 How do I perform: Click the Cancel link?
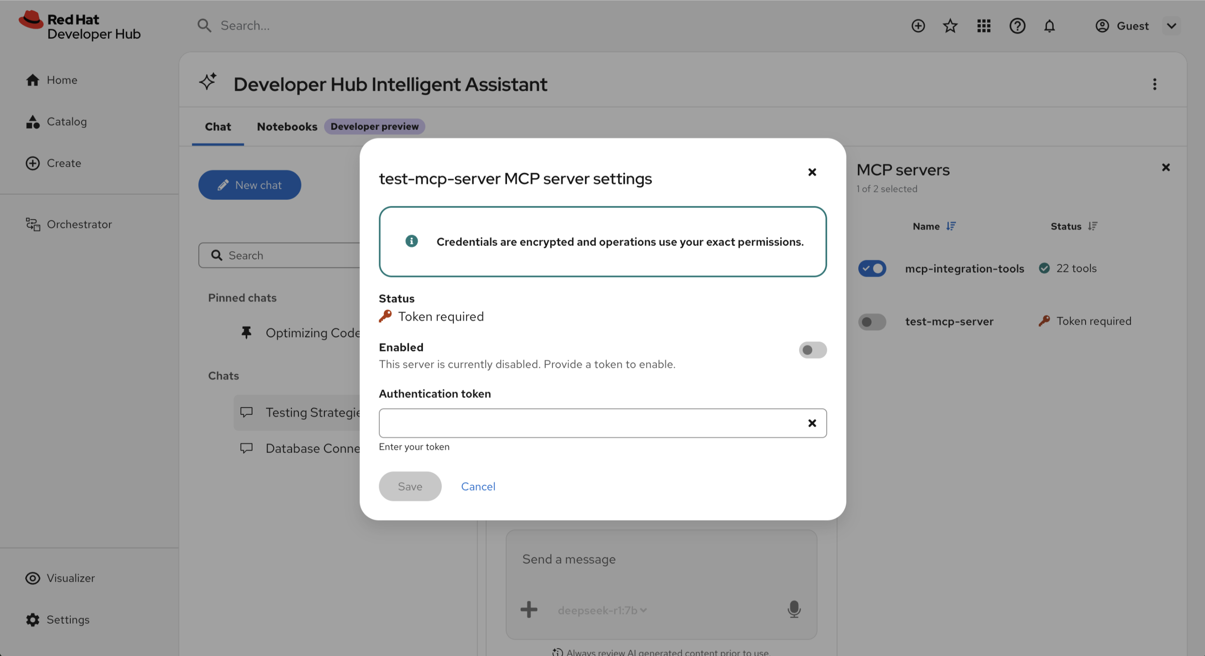click(478, 486)
